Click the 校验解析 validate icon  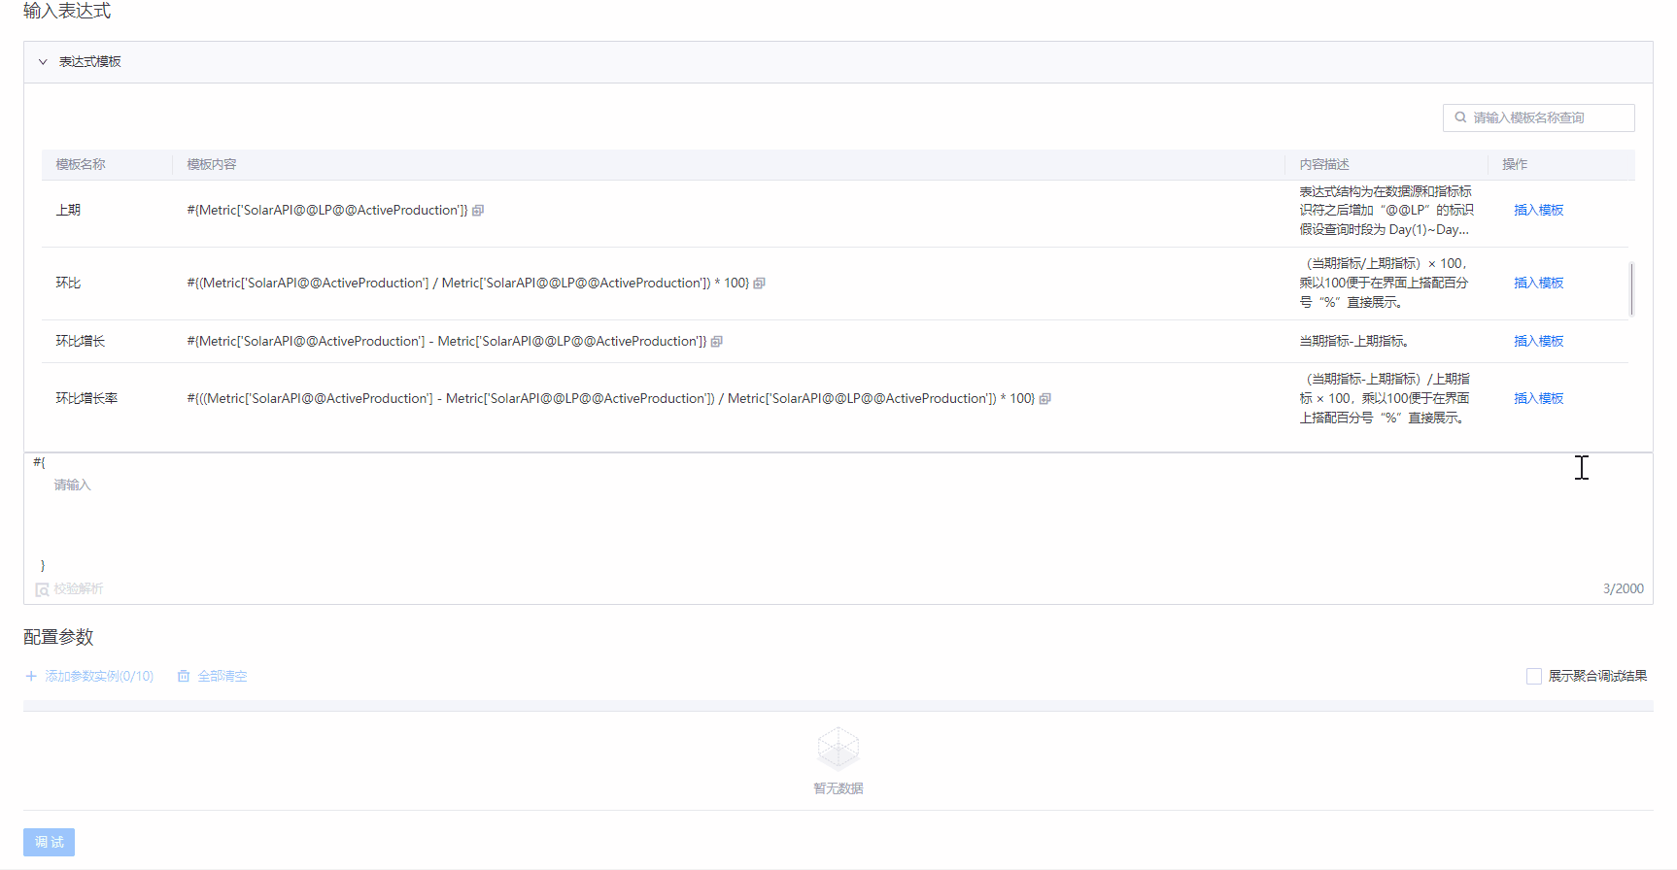coord(43,589)
